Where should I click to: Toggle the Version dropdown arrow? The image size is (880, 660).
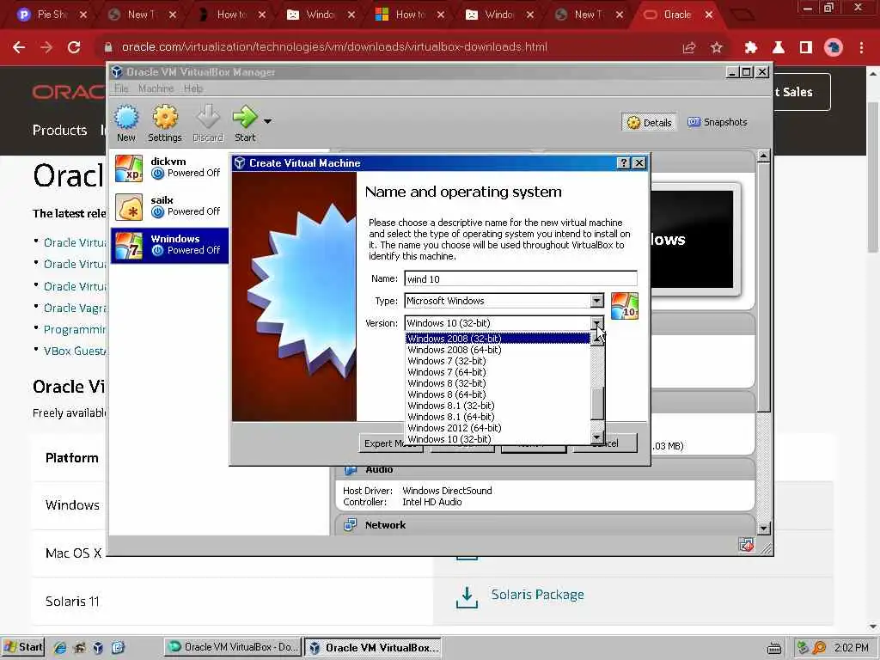tap(597, 323)
